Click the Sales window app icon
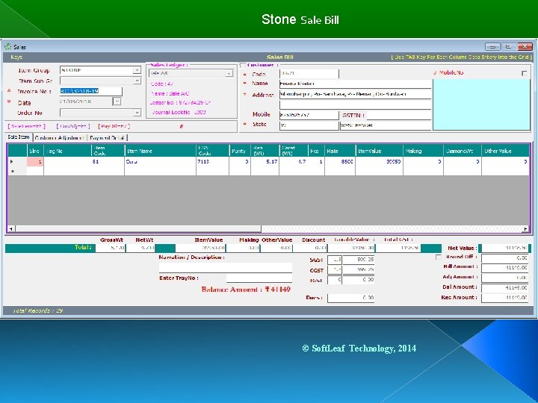Viewport: 538px width, 403px height. click(x=7, y=46)
